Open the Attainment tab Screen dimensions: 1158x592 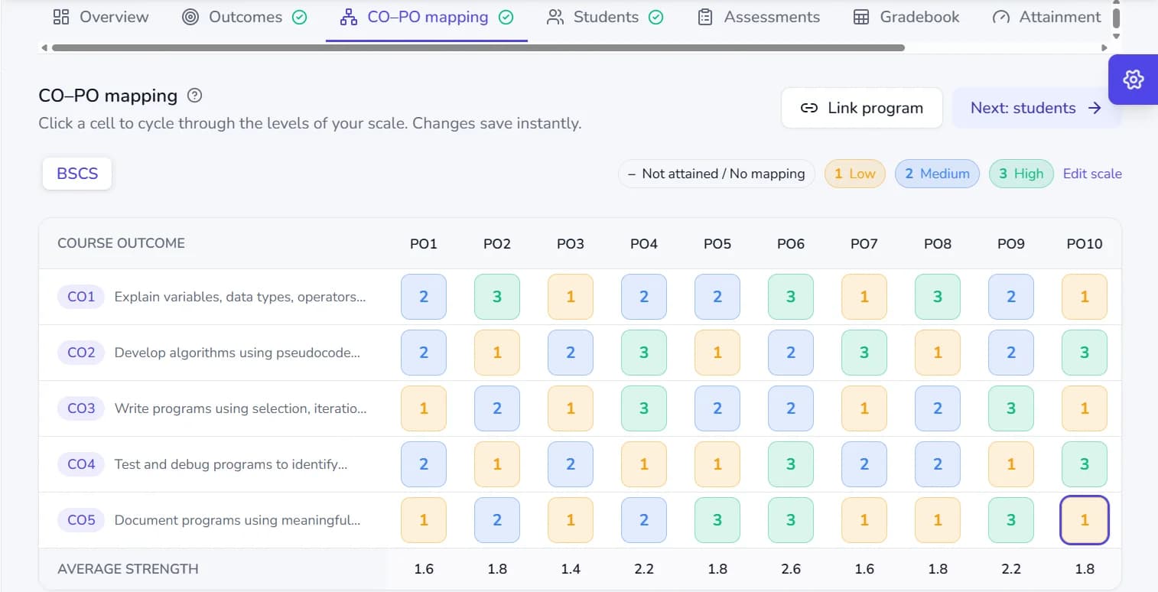(1046, 17)
